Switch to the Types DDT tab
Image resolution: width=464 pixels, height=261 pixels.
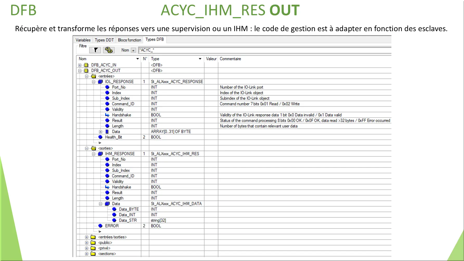pyautogui.click(x=104, y=40)
